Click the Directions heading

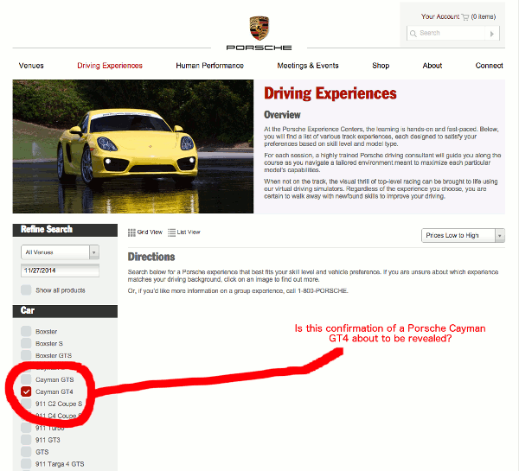pyautogui.click(x=151, y=257)
